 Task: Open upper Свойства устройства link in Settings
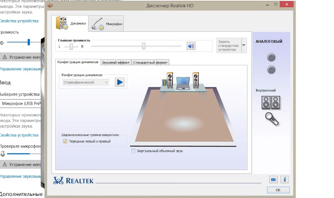click(19, 21)
